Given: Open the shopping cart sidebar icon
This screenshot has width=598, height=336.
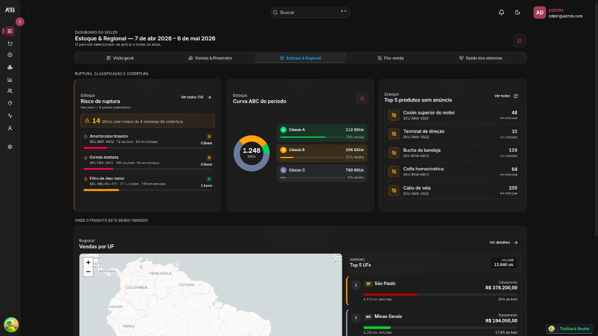Looking at the screenshot, I should (10, 43).
